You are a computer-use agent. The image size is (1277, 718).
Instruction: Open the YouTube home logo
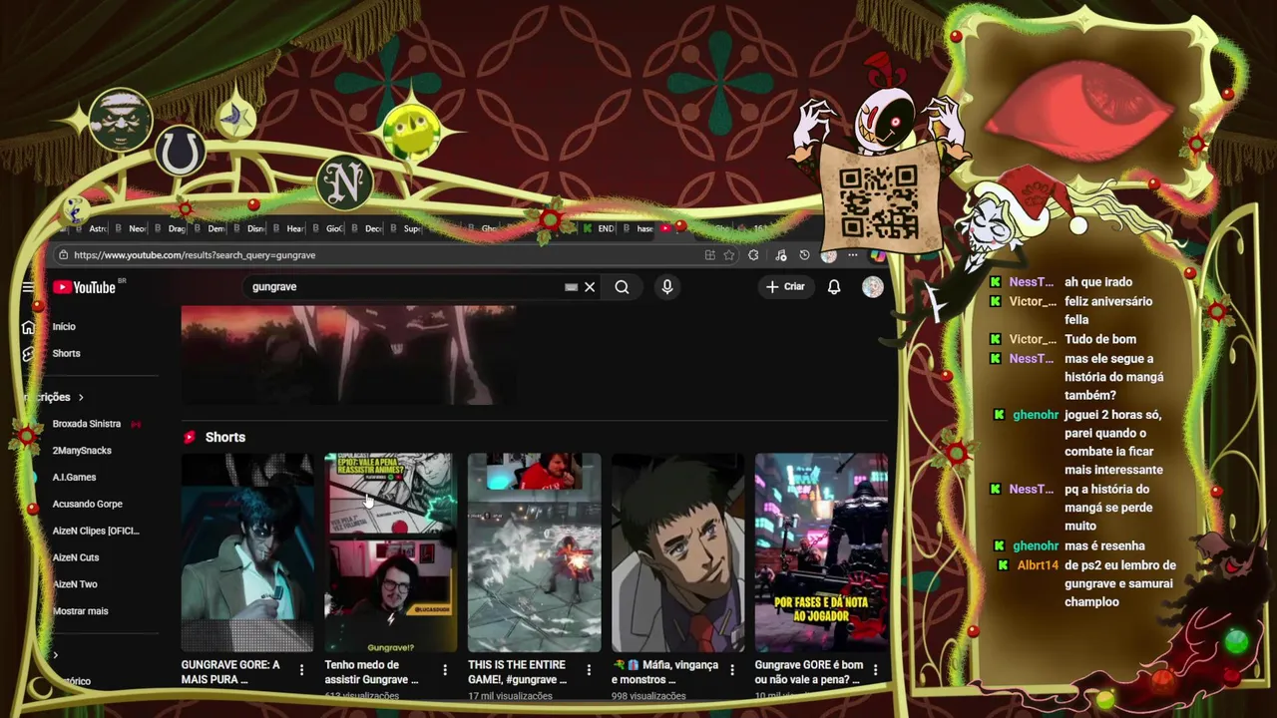(85, 287)
